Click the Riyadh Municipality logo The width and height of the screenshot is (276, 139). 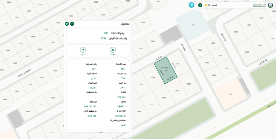[270, 5]
